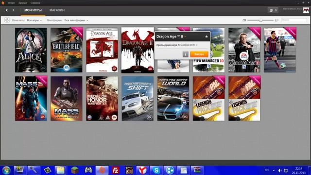
Task: Select the Battlefield 1942 cover
Action: pos(67,50)
